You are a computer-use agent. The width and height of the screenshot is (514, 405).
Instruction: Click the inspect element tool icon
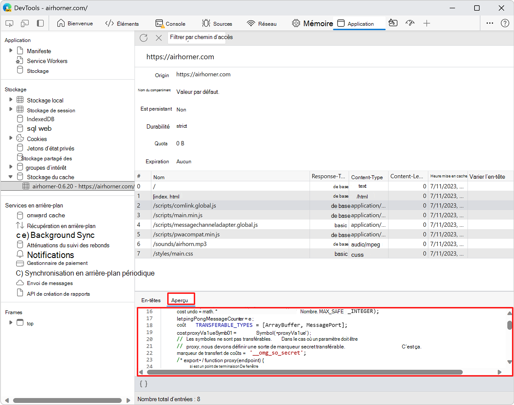click(9, 24)
